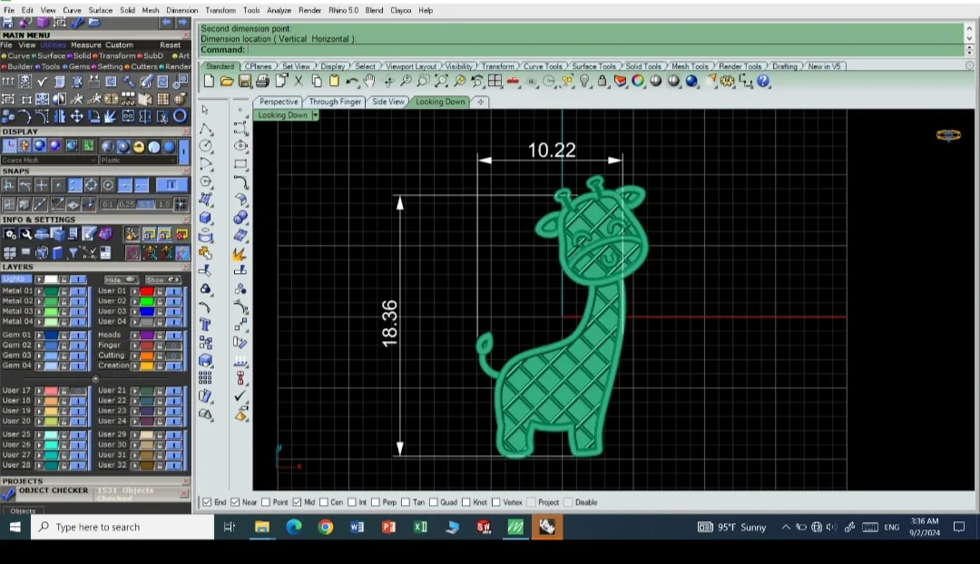
Task: Click the padlock Lock objects icon
Action: (x=602, y=82)
